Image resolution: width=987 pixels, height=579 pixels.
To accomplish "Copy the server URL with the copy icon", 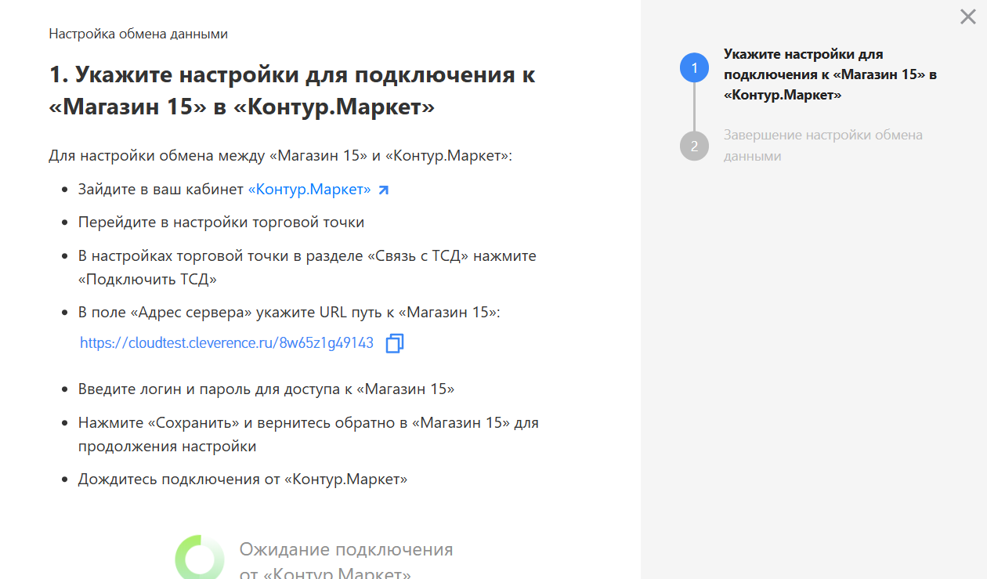I will click(395, 343).
